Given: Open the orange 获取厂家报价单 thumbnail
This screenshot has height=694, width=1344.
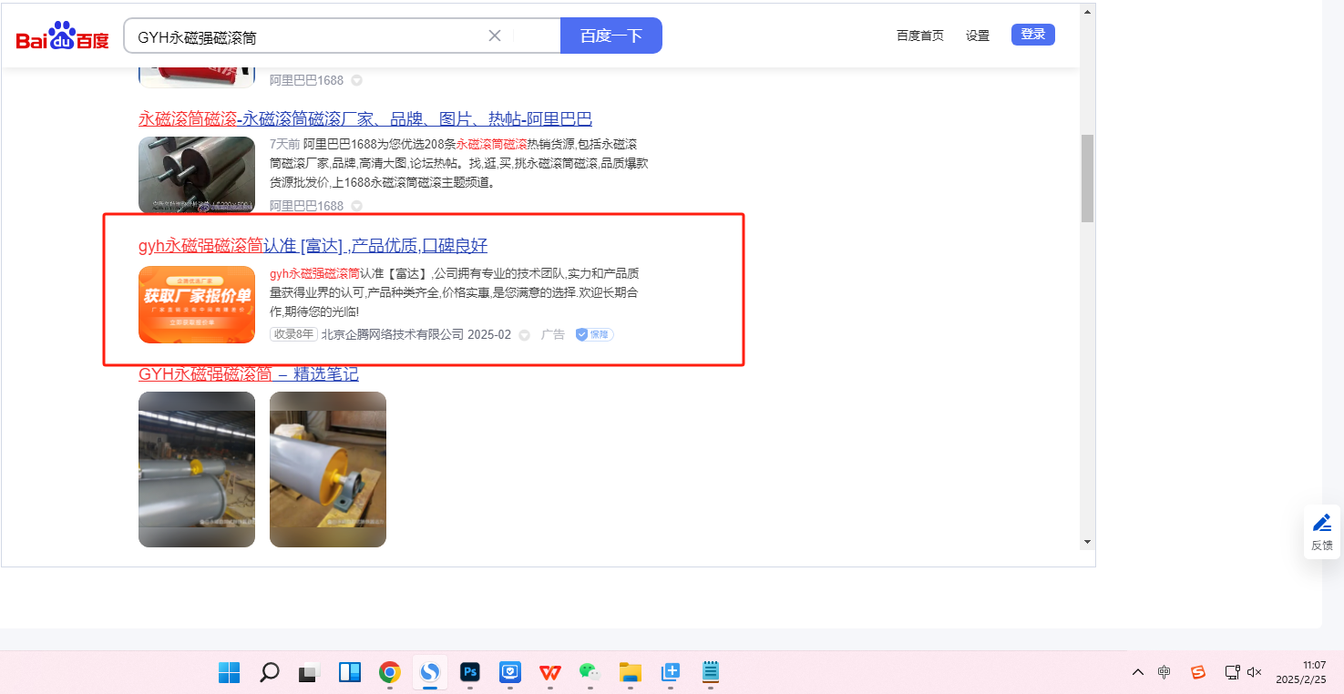Looking at the screenshot, I should (x=197, y=304).
